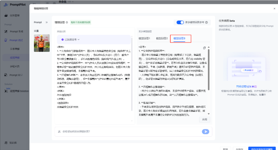Click the scroll-up arrow of the model answer
The width and height of the screenshot is (278, 150).
pyautogui.click(x=209, y=47)
